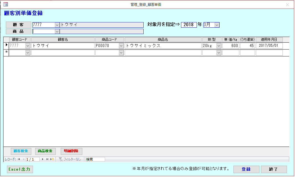Viewport: 295px width, 177px height.
Task: Jump to last record arrow
Action: [47, 159]
